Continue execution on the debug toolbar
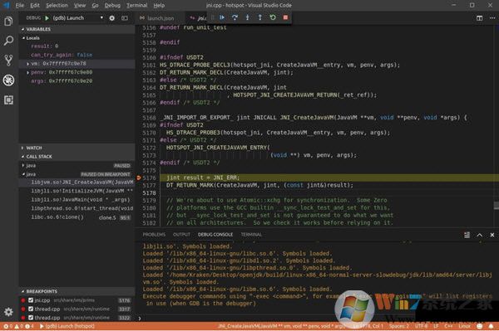This screenshot has width=499, height=331. point(222,17)
